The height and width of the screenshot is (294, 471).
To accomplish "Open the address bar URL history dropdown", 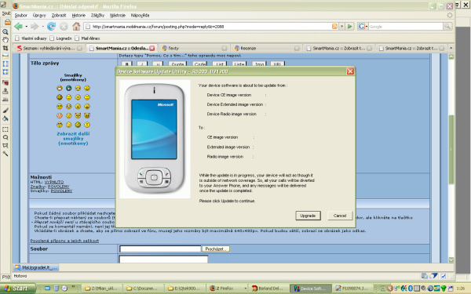I will coord(341,27).
